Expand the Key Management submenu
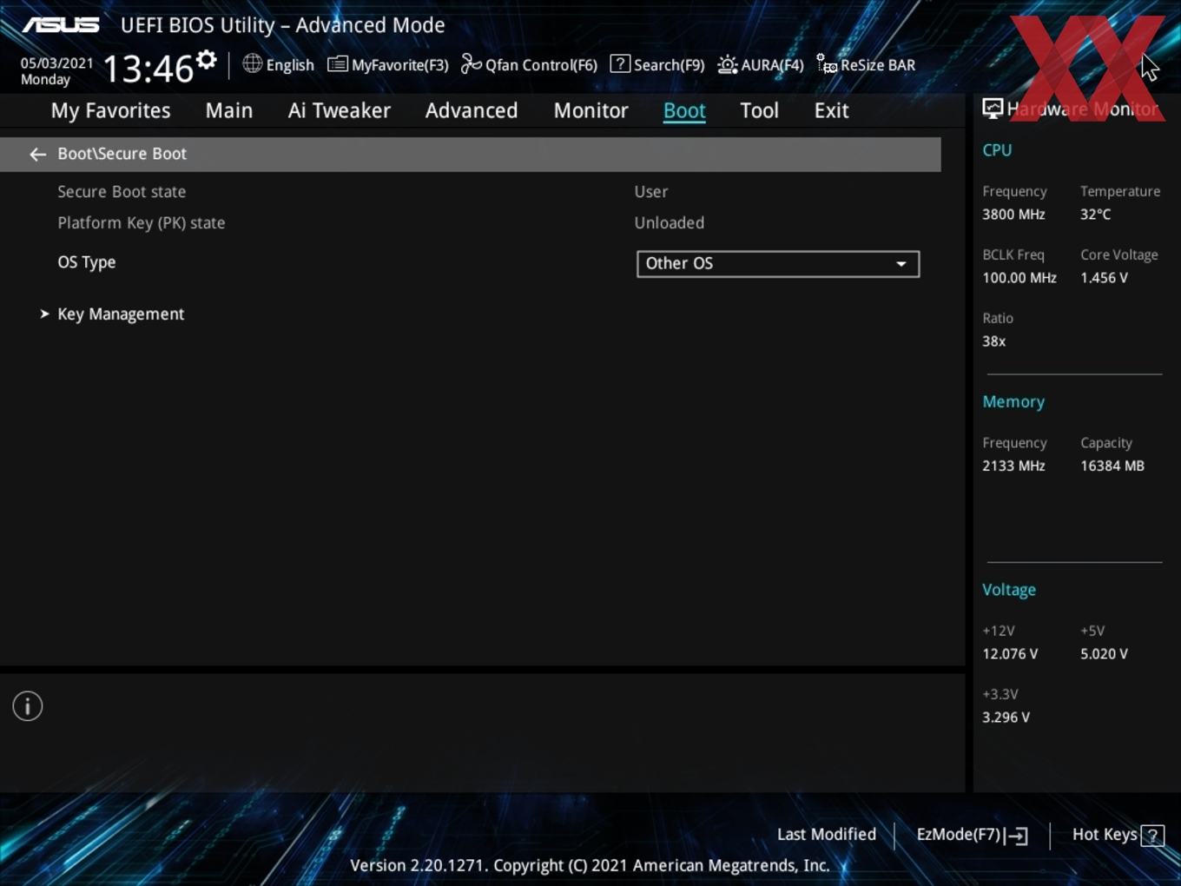This screenshot has width=1181, height=886. (121, 314)
